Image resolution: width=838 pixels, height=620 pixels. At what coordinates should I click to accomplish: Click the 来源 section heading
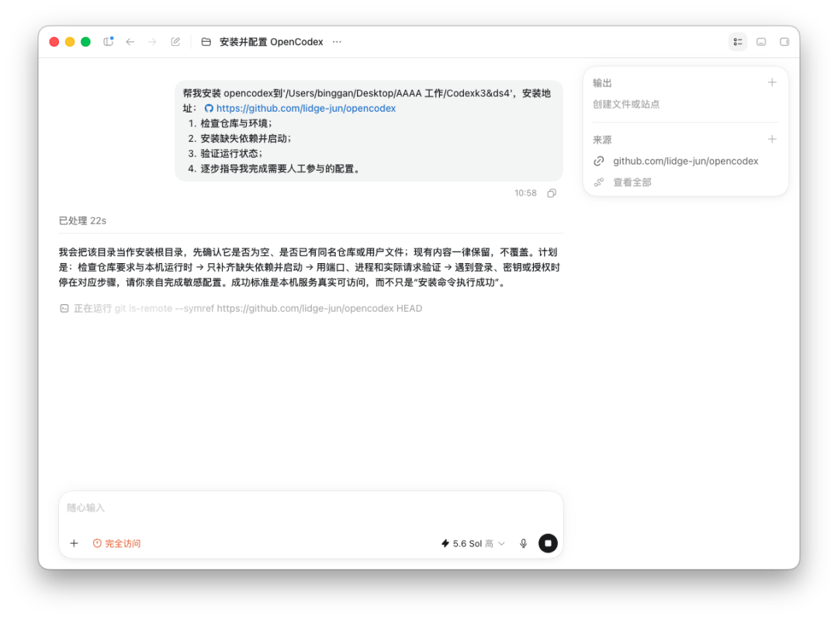[602, 140]
